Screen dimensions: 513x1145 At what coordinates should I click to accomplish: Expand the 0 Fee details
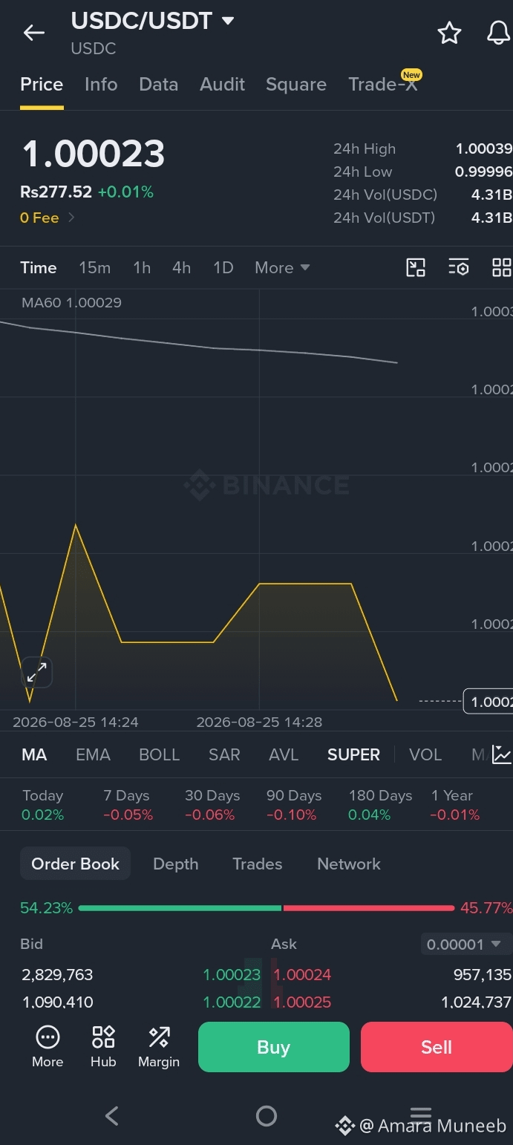pyautogui.click(x=48, y=218)
